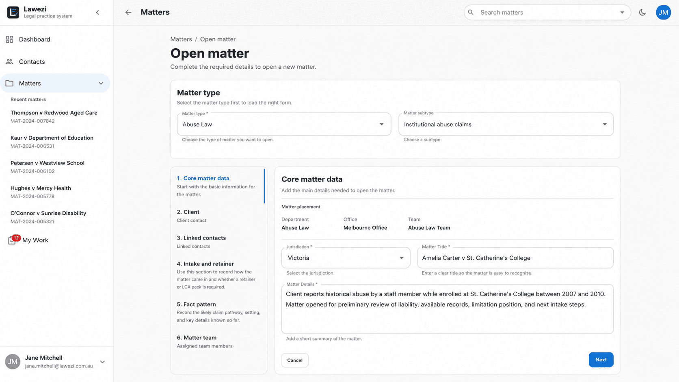Select step 2 Client
This screenshot has height=382, width=679.
[x=218, y=216]
